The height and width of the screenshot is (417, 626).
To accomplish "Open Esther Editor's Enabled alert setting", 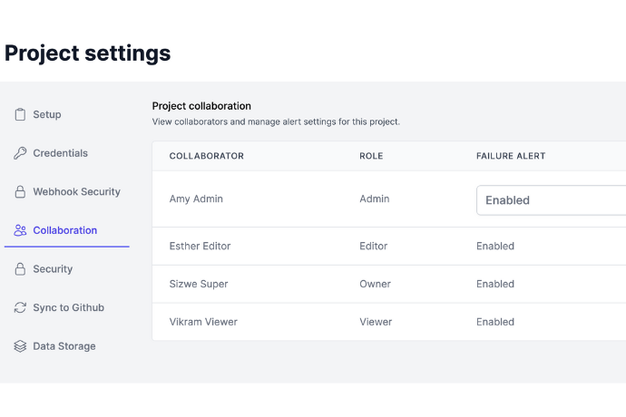I will pyautogui.click(x=495, y=247).
